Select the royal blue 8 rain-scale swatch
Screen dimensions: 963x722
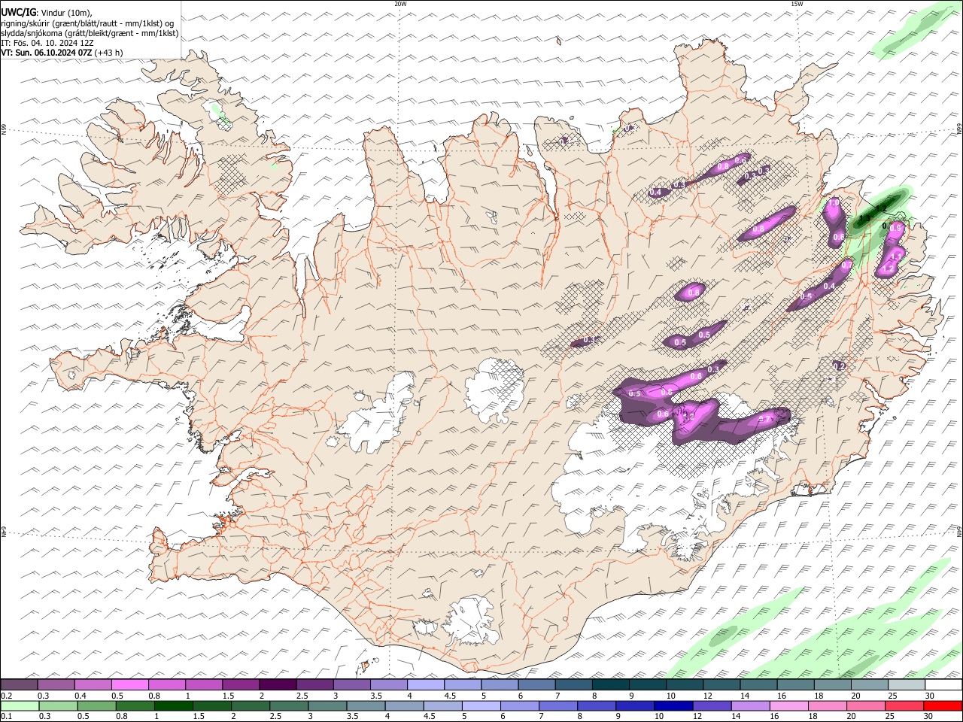coord(597,705)
